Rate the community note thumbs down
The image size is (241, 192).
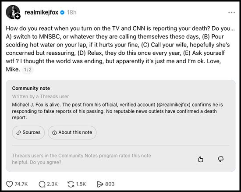tap(221, 159)
